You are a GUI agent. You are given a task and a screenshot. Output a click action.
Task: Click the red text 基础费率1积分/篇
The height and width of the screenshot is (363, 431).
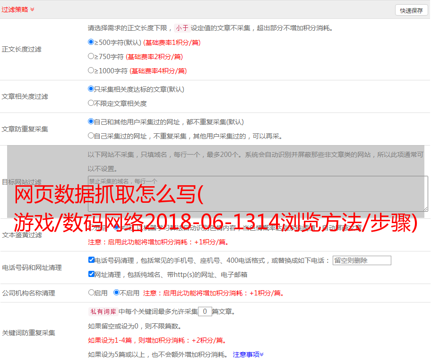pos(172,43)
